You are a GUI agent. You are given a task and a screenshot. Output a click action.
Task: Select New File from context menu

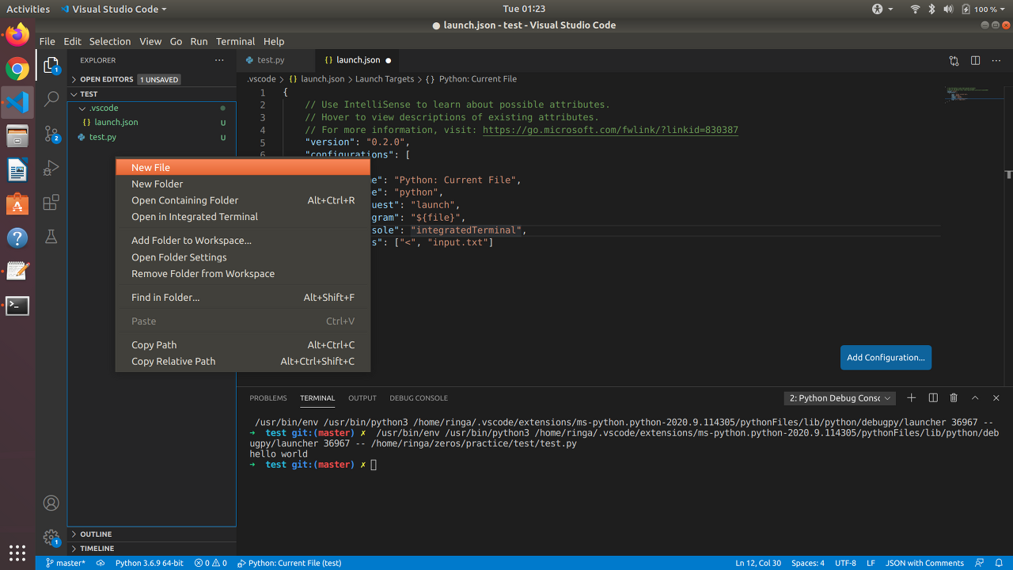[243, 167]
